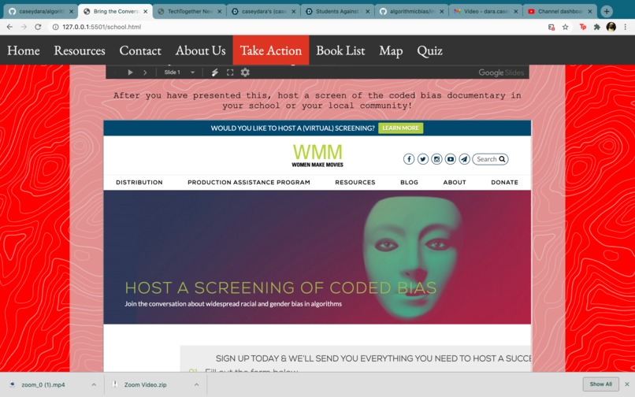Open Resources in top site navbar
Viewport: 635px width, 397px height.
pos(80,50)
